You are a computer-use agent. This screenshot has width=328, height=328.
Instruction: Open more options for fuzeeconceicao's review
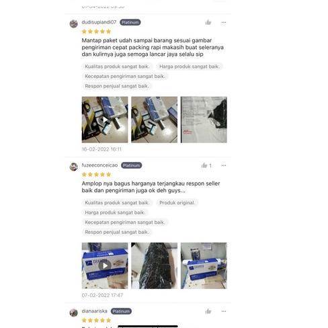224,165
